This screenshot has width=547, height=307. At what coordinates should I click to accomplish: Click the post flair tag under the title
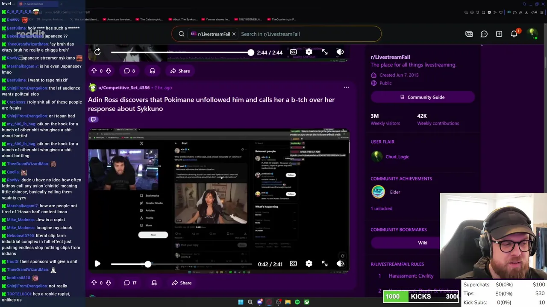click(93, 119)
